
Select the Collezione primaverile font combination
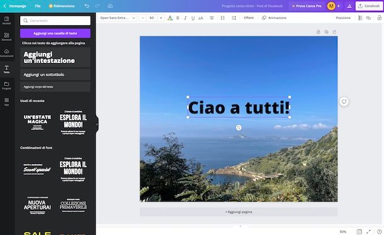(73, 205)
